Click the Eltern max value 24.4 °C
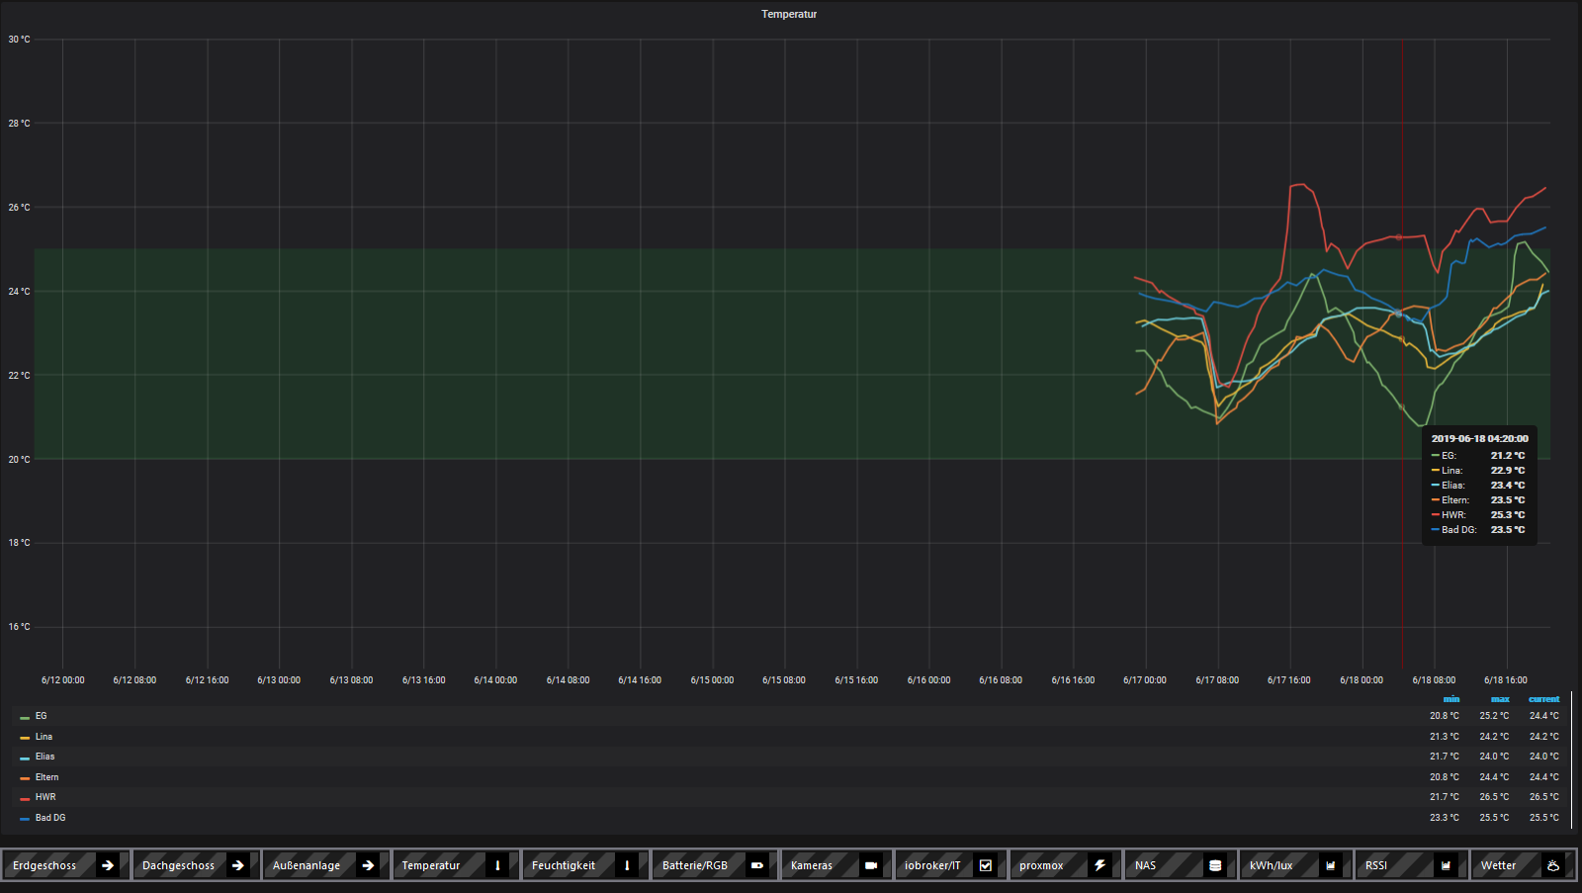 click(1494, 777)
